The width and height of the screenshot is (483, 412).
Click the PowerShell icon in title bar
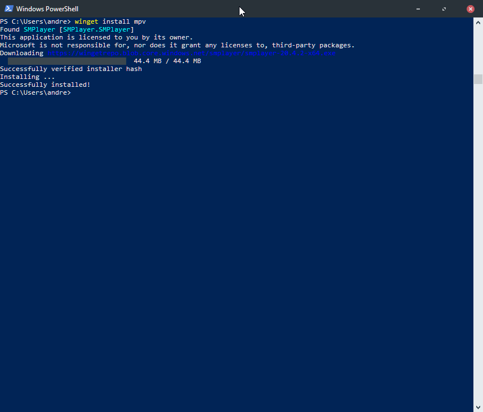(x=8, y=8)
